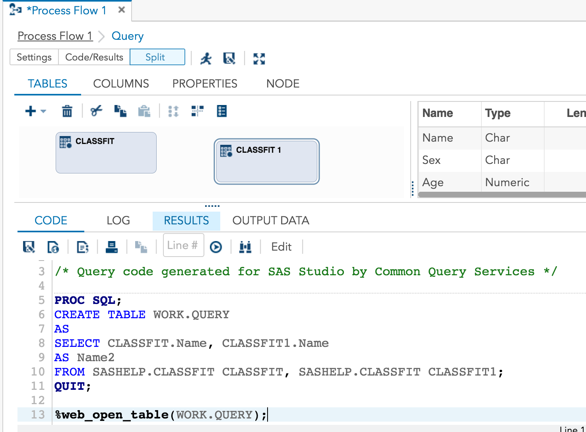Screen dimensions: 586x432
Task: Click the scissors cut icon
Action: coord(96,111)
